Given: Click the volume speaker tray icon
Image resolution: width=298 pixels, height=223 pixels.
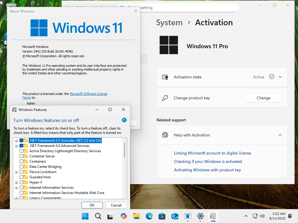Looking at the screenshot, I should pos(262,216).
